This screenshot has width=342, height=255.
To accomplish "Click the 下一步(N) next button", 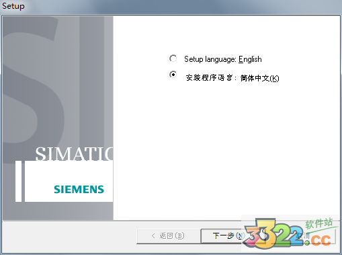I will tap(234, 236).
